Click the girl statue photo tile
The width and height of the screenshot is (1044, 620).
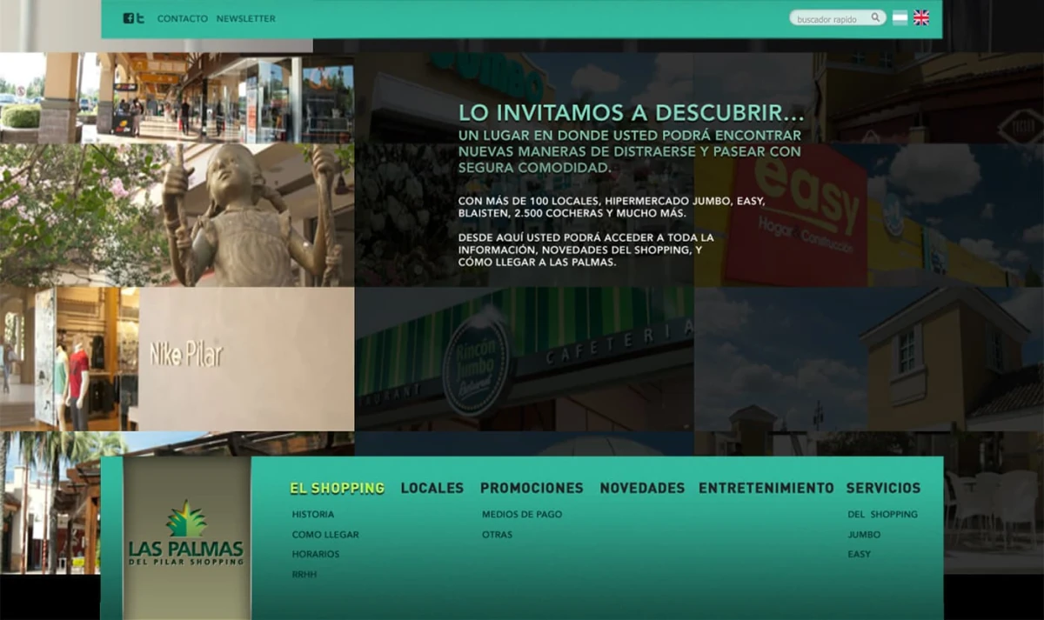pyautogui.click(x=177, y=215)
